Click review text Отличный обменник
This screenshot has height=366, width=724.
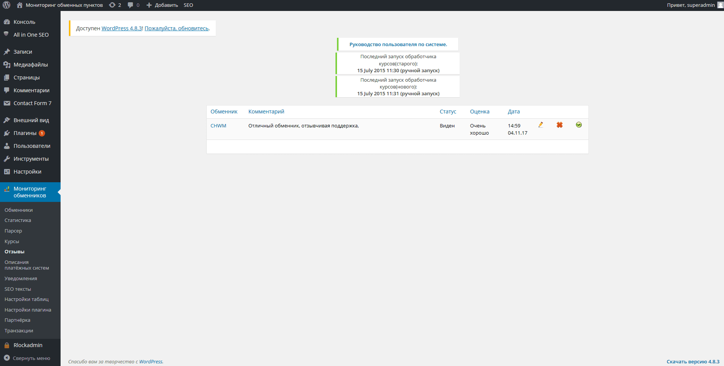(303, 126)
